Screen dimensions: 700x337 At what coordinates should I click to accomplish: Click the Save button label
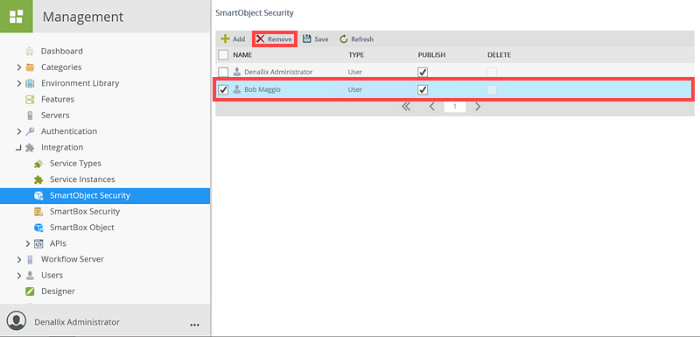(321, 39)
